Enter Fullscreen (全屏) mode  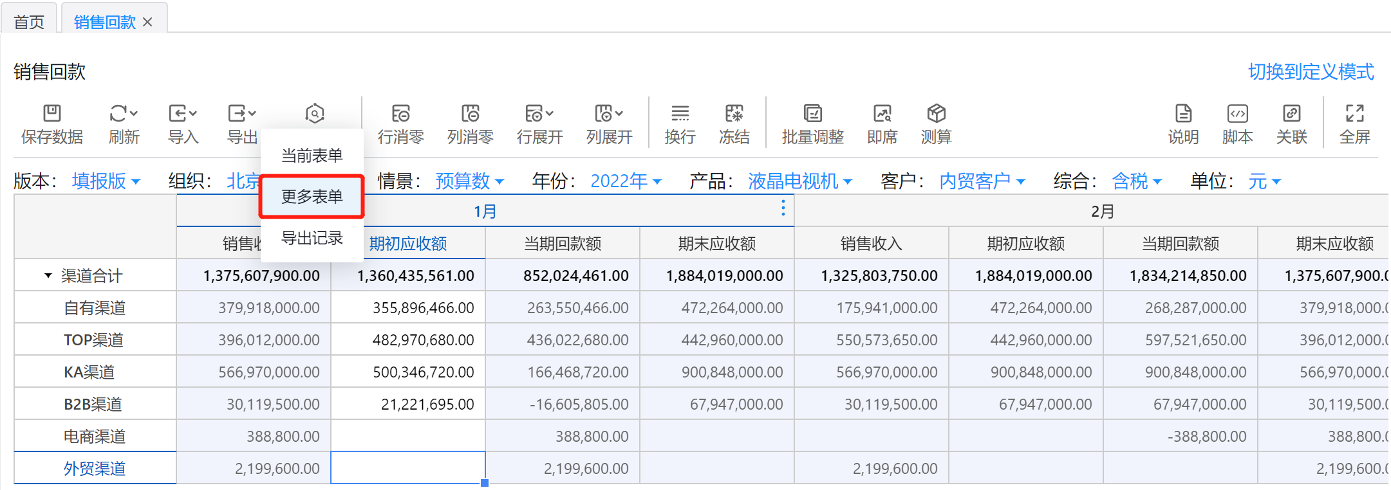pos(1354,114)
